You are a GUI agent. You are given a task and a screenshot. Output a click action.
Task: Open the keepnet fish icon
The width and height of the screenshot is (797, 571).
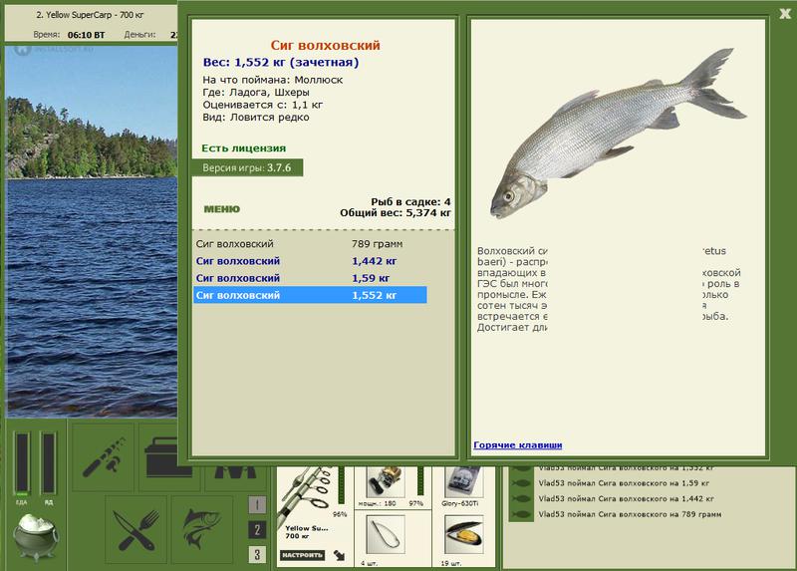pos(202,530)
